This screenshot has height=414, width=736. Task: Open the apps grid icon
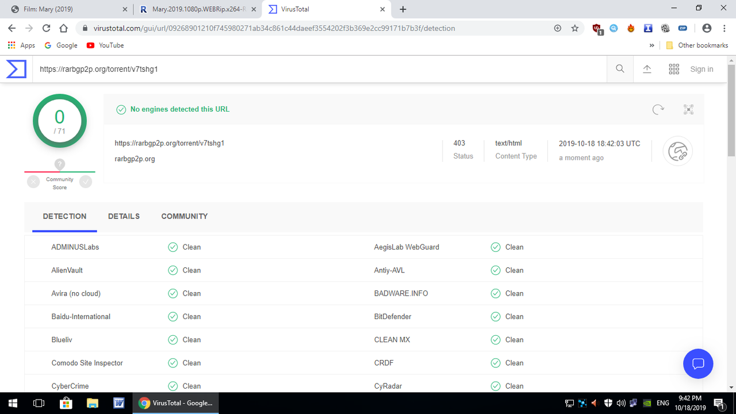point(674,69)
